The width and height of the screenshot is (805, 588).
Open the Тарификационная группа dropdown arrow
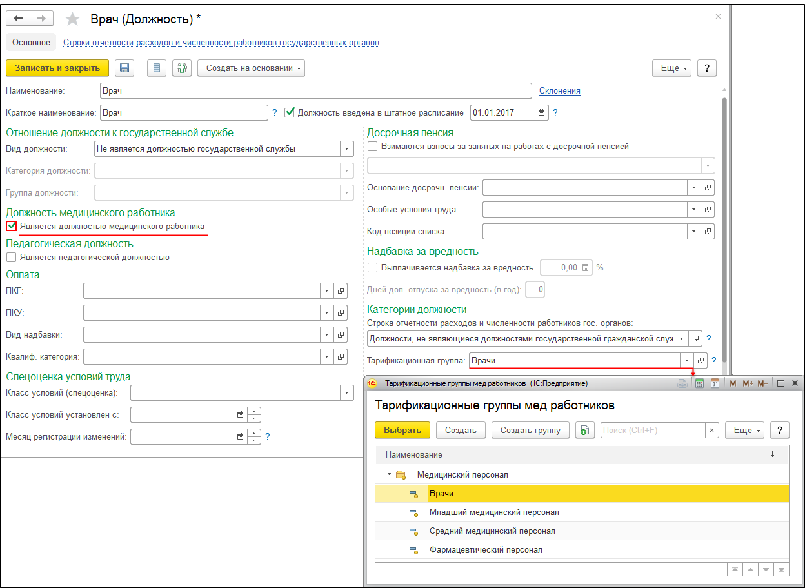pos(686,360)
